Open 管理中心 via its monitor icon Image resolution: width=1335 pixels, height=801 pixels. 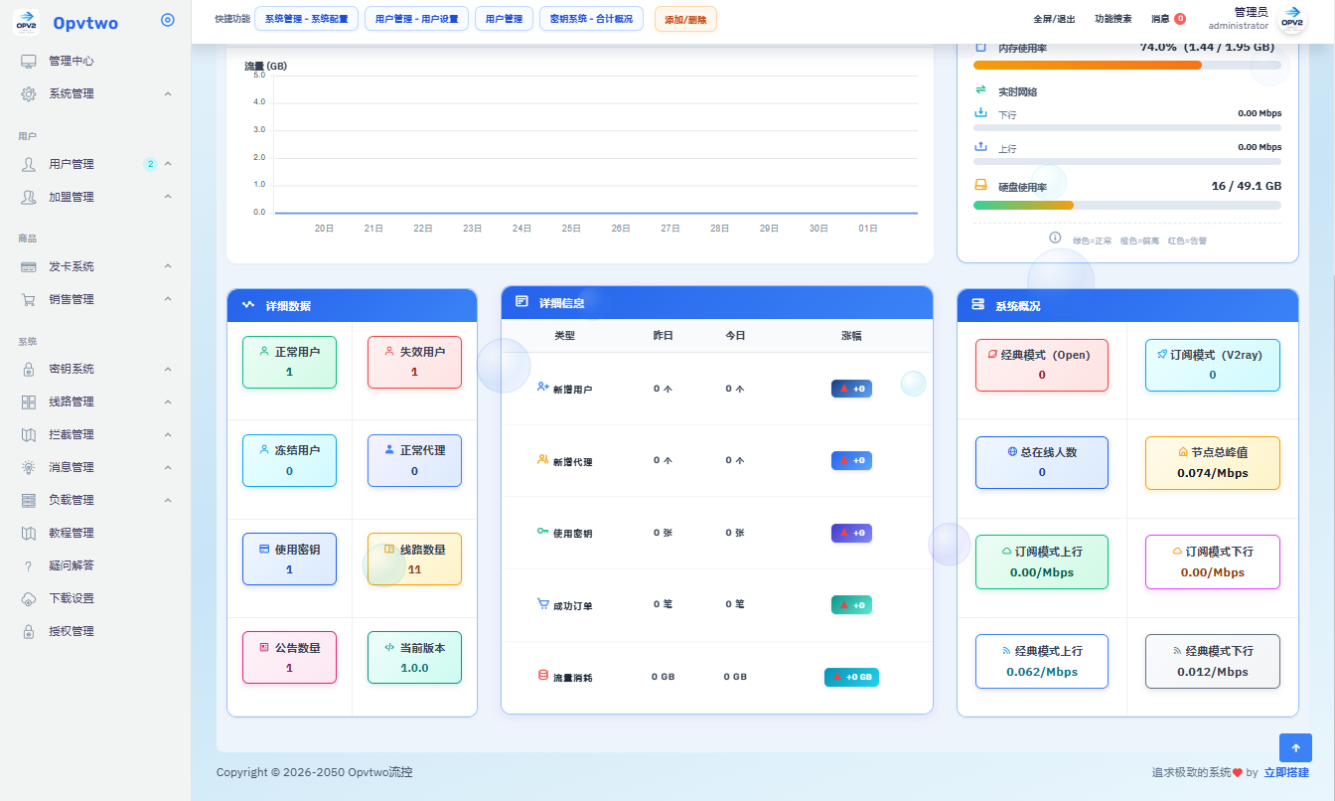click(29, 61)
